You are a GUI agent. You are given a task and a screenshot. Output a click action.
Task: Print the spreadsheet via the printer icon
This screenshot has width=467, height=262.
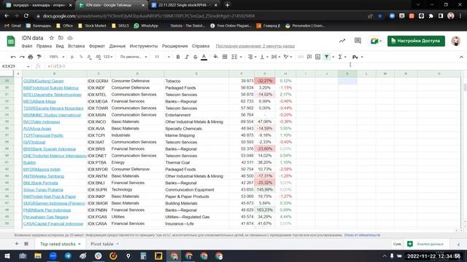pos(31,57)
